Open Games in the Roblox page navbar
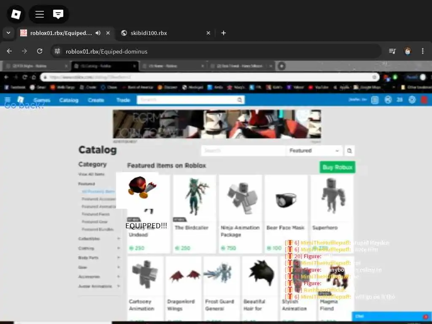 click(x=42, y=100)
